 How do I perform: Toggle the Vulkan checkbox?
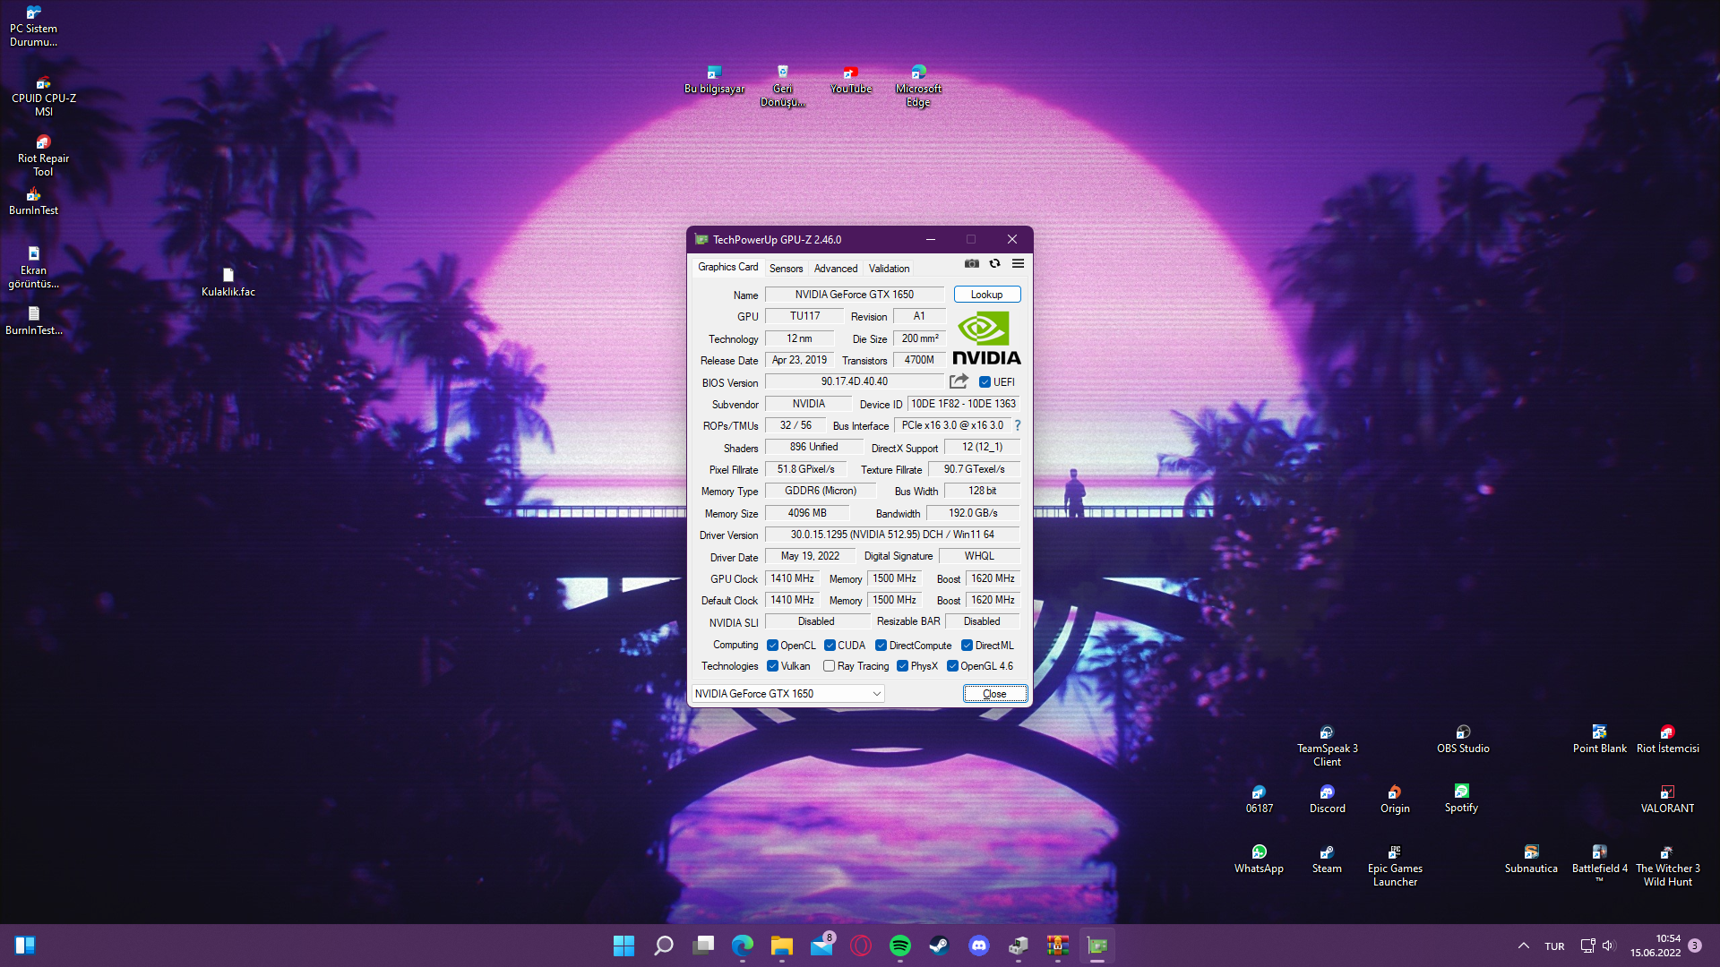pyautogui.click(x=772, y=666)
